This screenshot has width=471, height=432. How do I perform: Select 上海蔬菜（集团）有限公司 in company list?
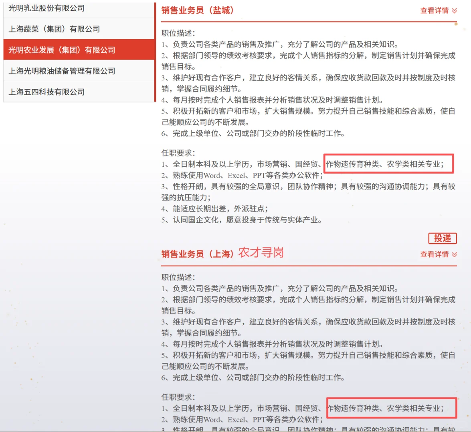click(79, 29)
